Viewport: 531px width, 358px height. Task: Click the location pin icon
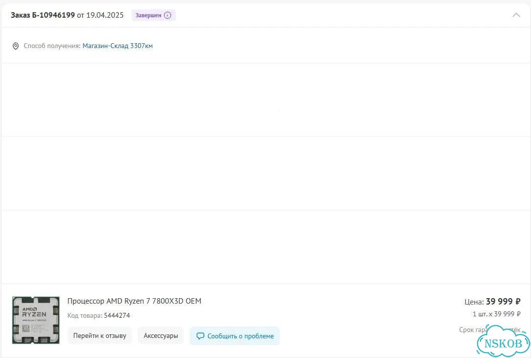tap(16, 46)
